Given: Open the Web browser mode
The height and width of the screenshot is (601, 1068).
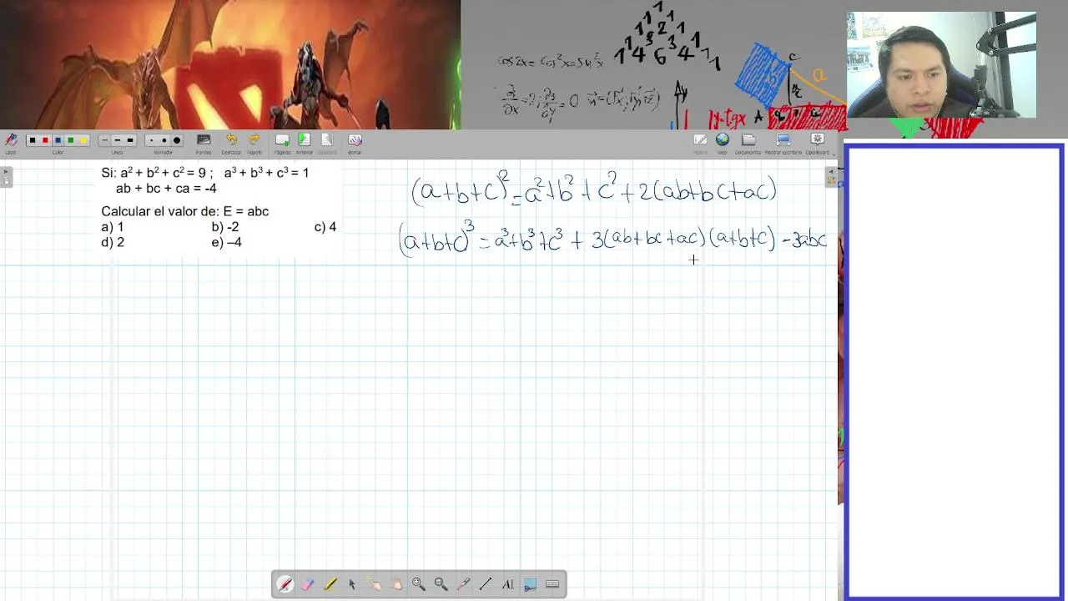Looking at the screenshot, I should tap(723, 140).
